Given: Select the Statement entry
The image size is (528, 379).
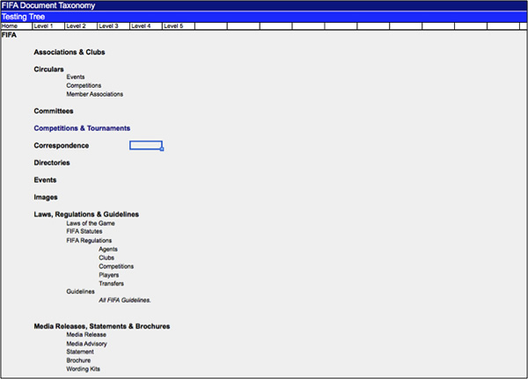Looking at the screenshot, I should tap(80, 352).
